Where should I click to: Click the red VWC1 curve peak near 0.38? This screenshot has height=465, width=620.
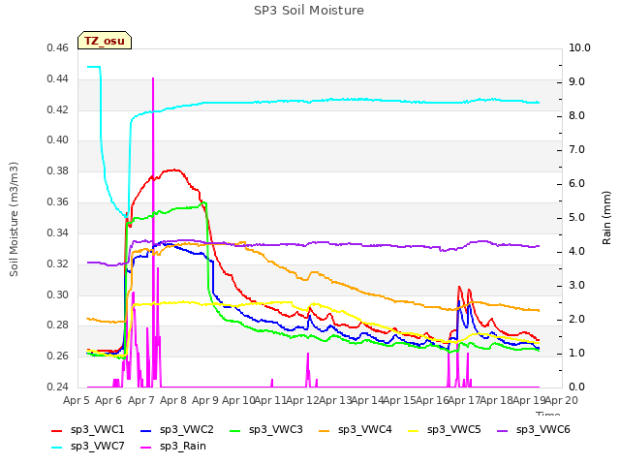174,170
